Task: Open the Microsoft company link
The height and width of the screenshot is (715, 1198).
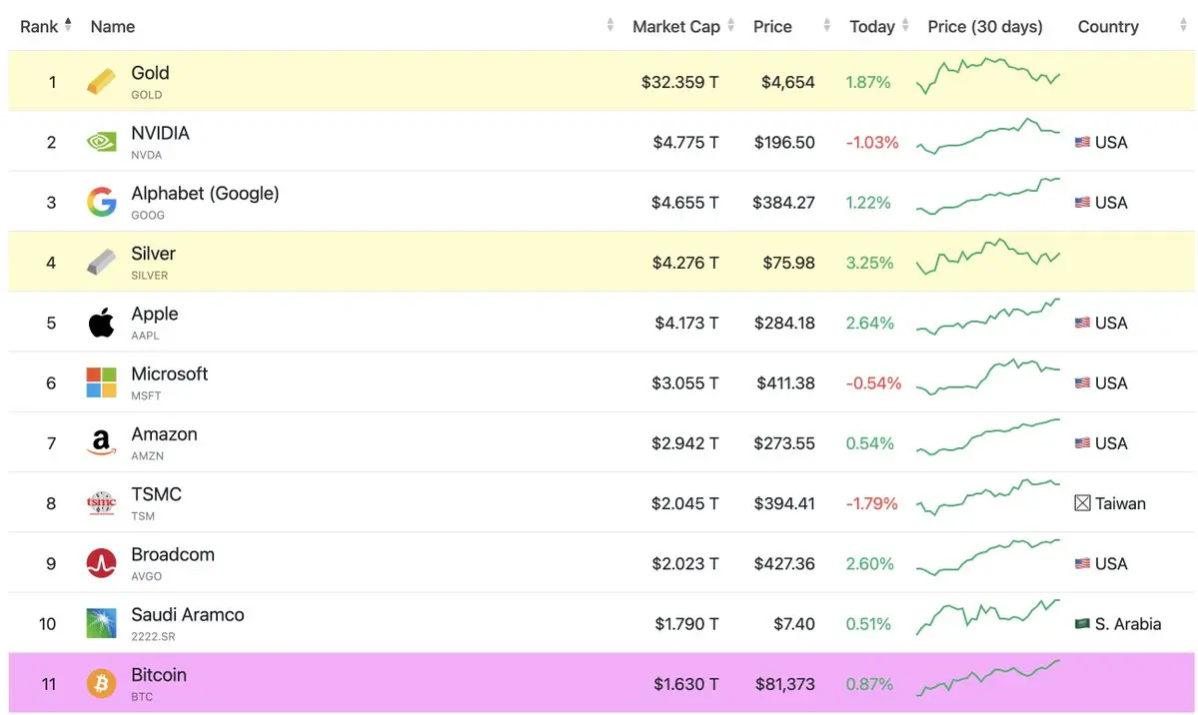Action: (x=169, y=374)
